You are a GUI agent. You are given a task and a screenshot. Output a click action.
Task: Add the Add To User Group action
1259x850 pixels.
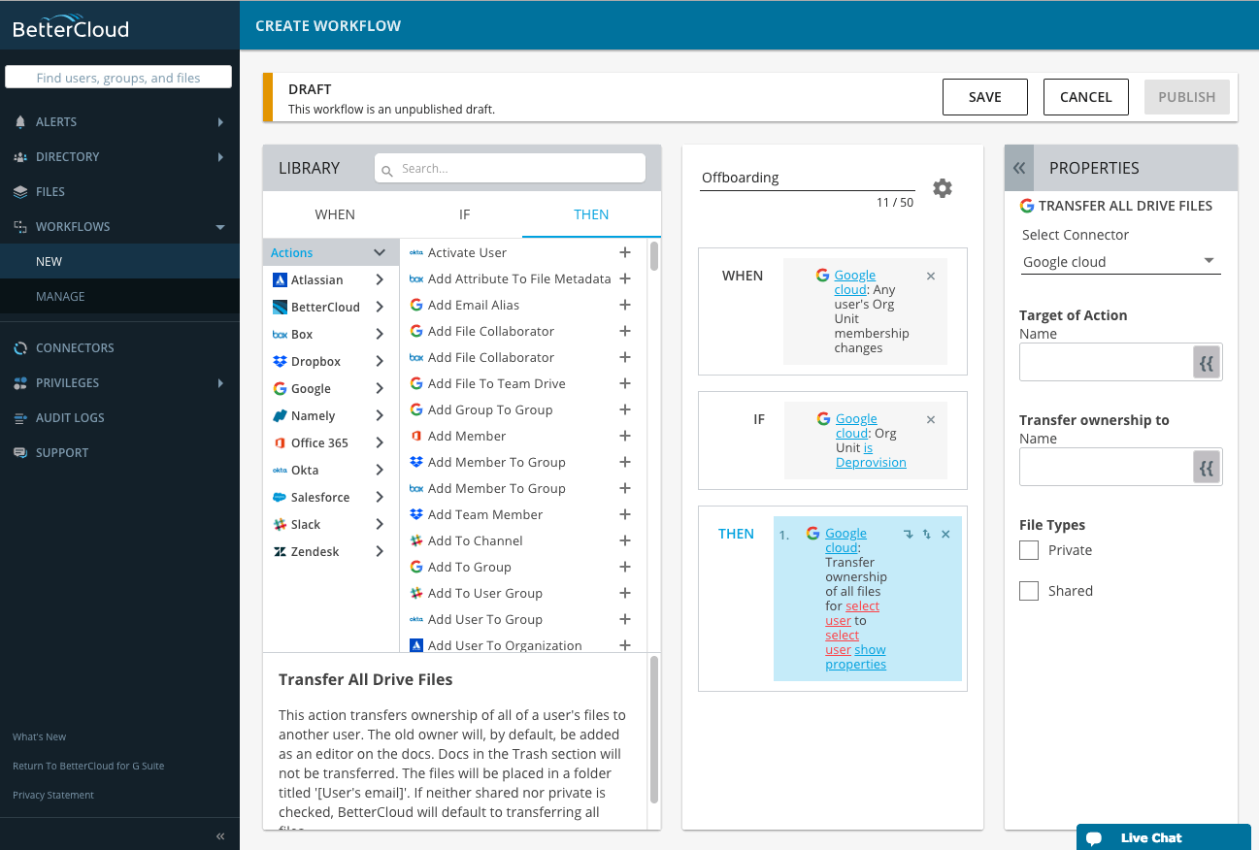(625, 593)
